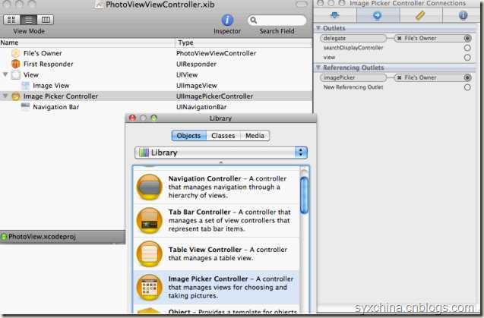
Task: Select the 'UIResponder' type cell
Action: point(196,64)
